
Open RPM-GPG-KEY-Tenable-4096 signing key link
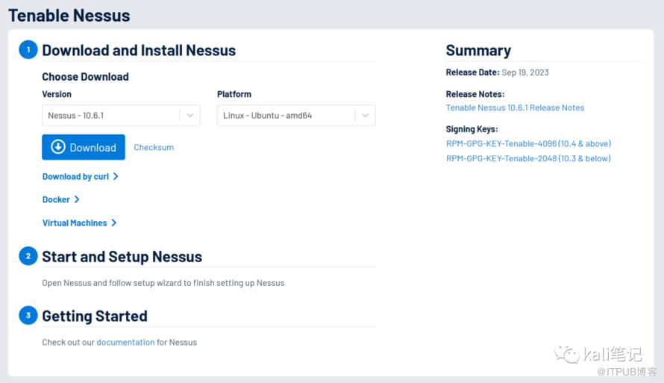coord(528,143)
